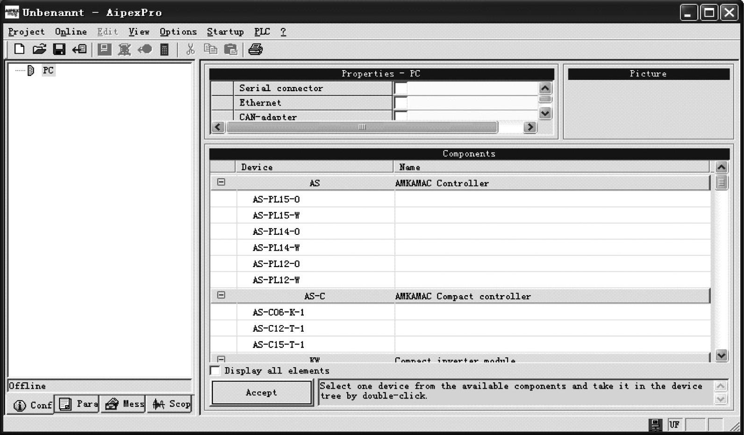Click Properties horizontal scroll left arrow
This screenshot has width=744, height=435.
[x=218, y=127]
